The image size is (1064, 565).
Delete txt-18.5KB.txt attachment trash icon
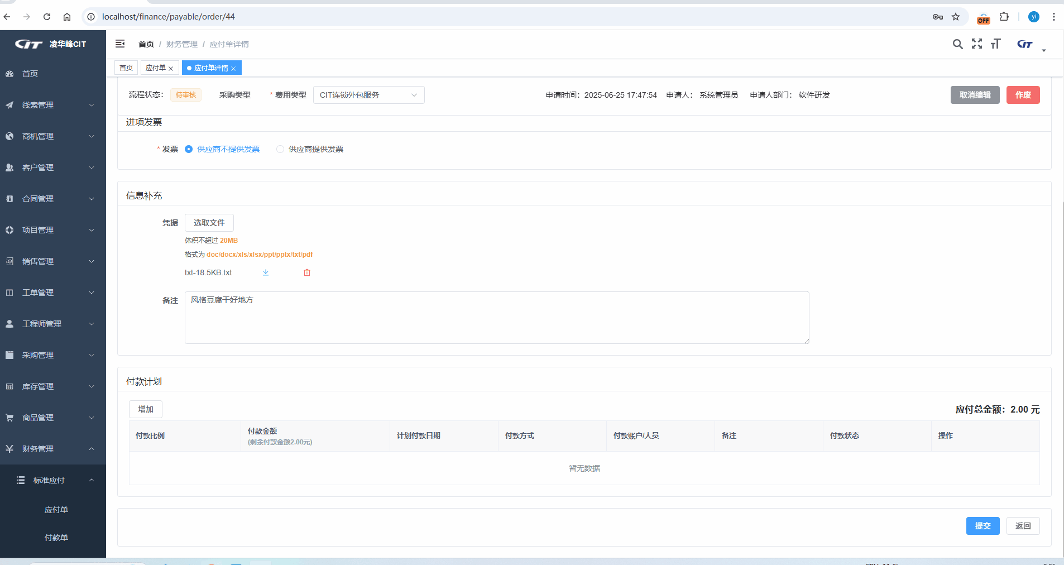(x=307, y=272)
